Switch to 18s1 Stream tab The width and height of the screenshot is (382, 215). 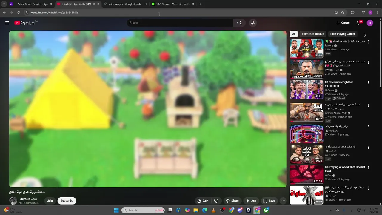tap(172, 4)
